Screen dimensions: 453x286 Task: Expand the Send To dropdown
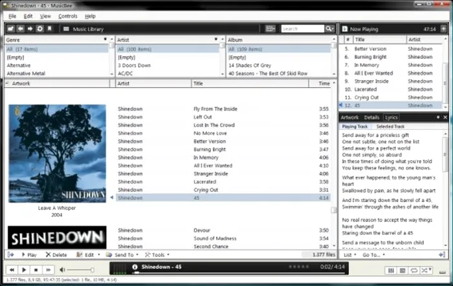[122, 255]
